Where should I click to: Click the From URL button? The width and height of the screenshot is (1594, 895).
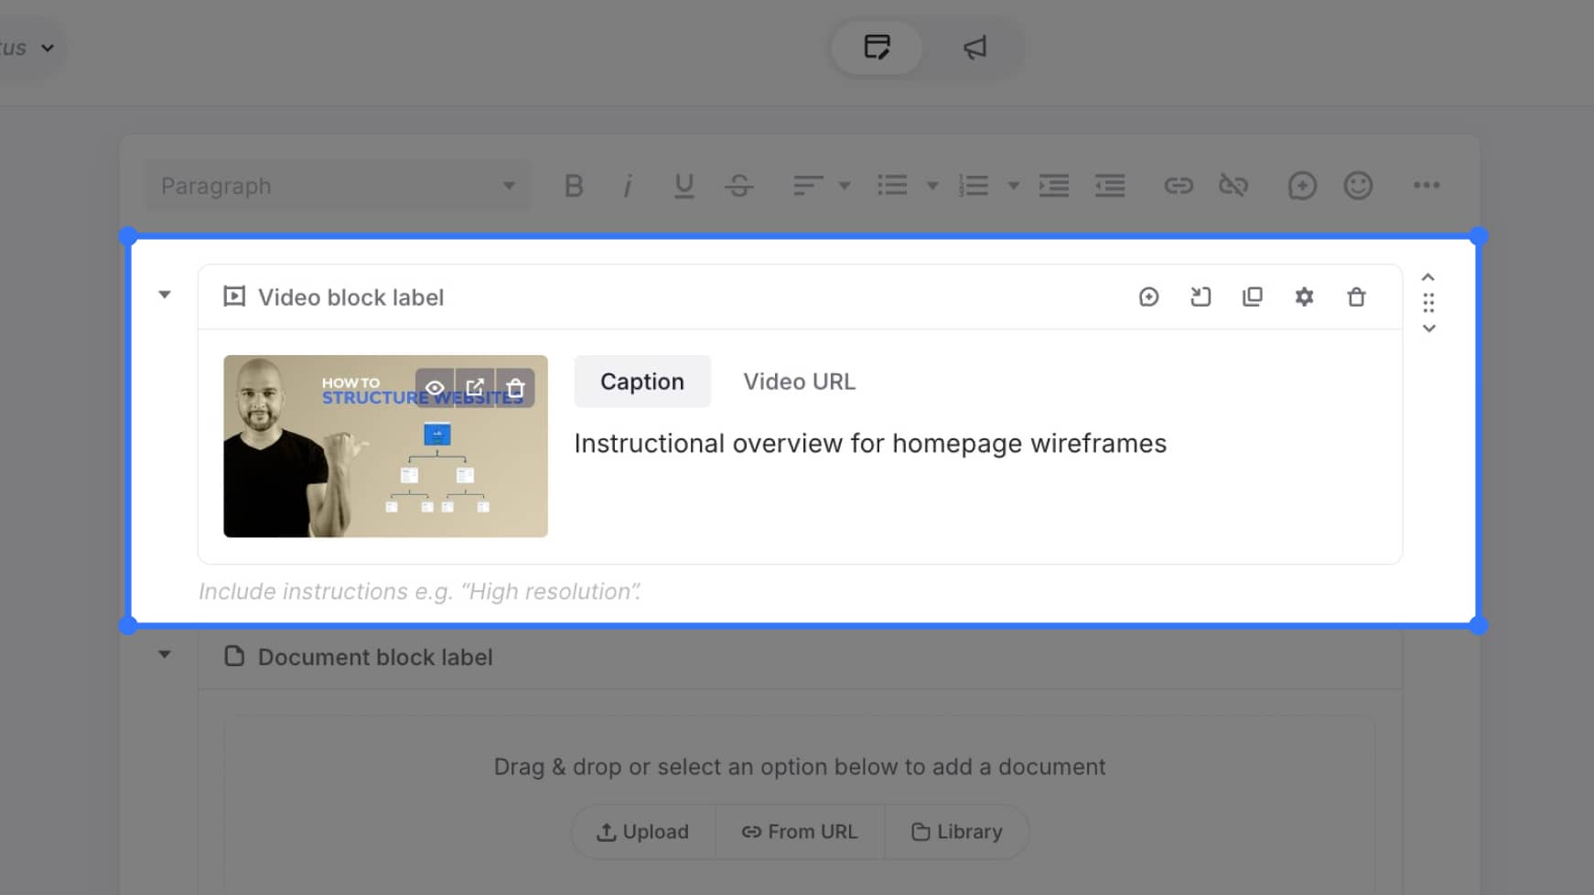click(x=800, y=832)
